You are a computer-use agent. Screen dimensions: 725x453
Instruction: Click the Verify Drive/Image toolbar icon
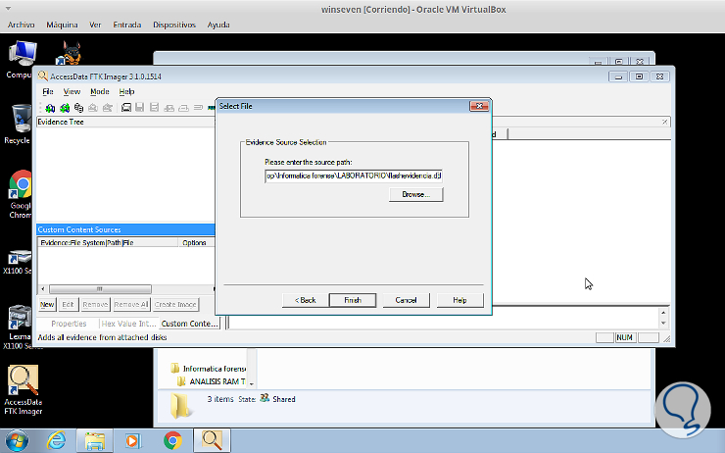(198, 108)
